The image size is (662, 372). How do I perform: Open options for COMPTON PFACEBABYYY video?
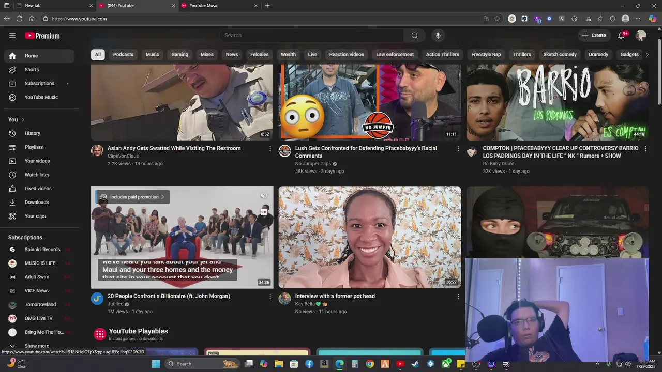pyautogui.click(x=645, y=149)
